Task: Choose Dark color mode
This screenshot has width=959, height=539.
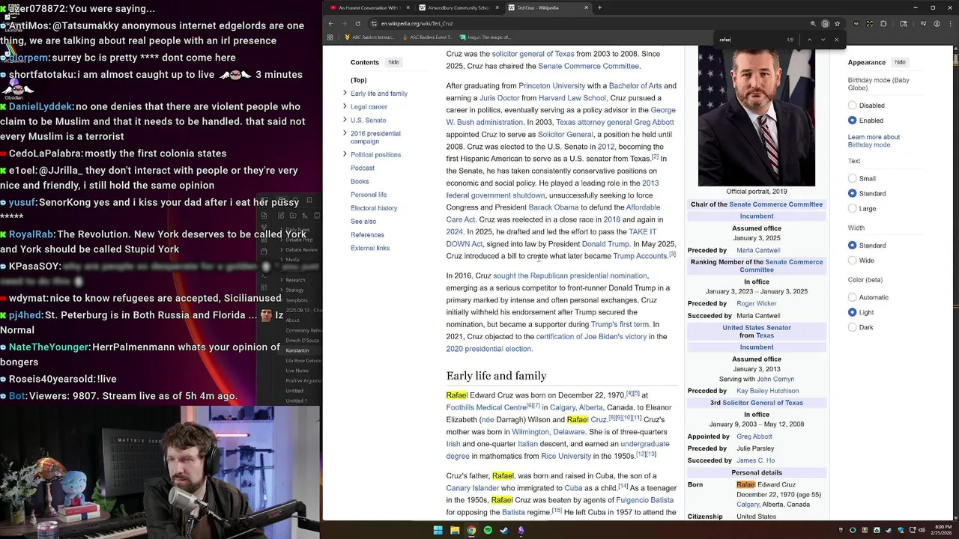Action: pos(852,327)
